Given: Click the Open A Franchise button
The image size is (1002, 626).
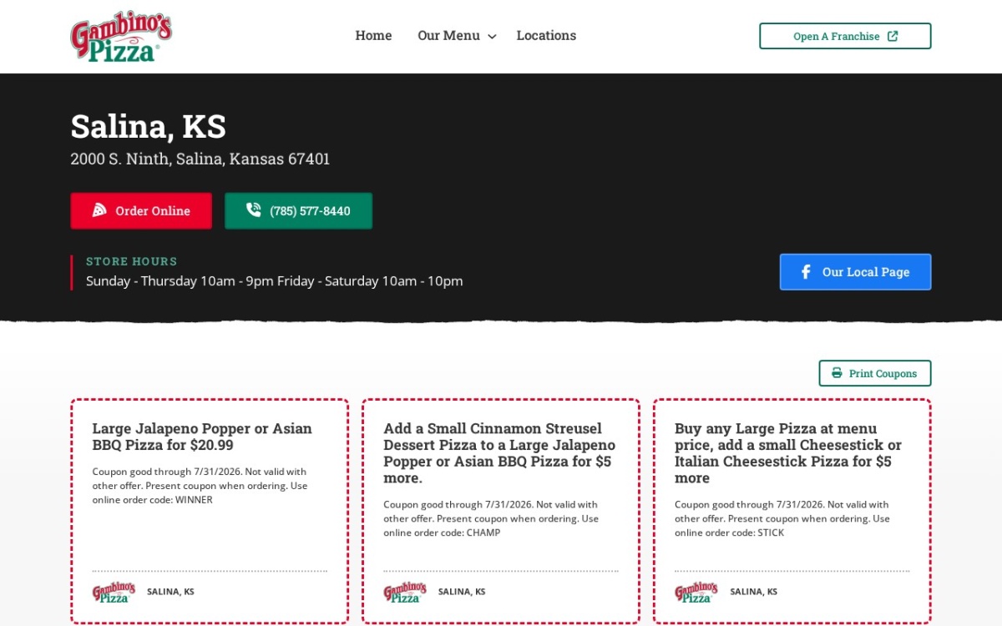Looking at the screenshot, I should (x=845, y=36).
